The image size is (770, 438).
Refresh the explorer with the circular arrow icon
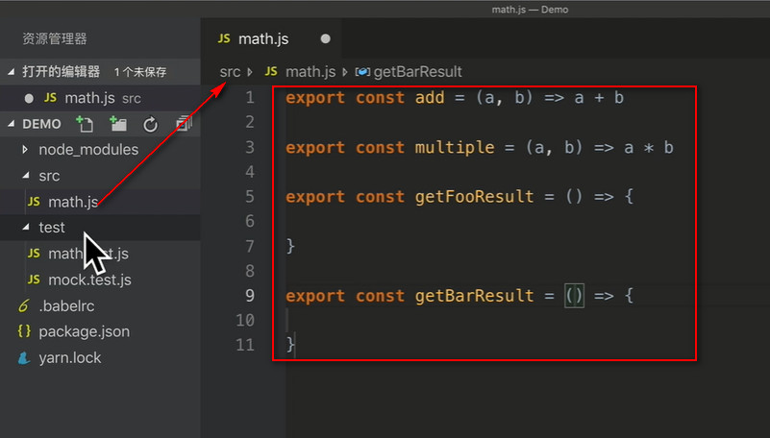151,125
